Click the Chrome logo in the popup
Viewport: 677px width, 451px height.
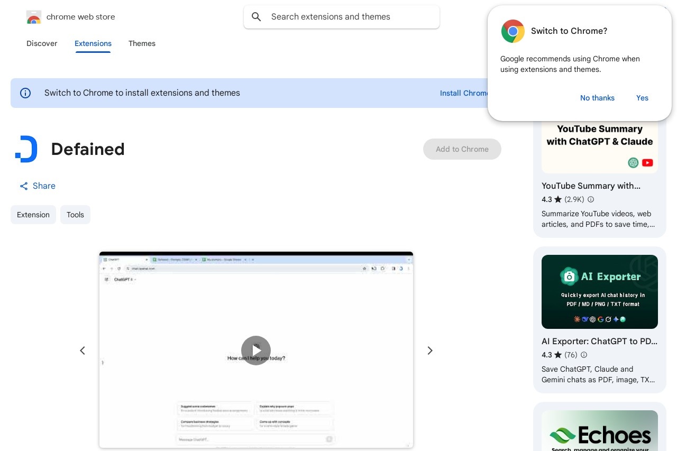click(513, 31)
